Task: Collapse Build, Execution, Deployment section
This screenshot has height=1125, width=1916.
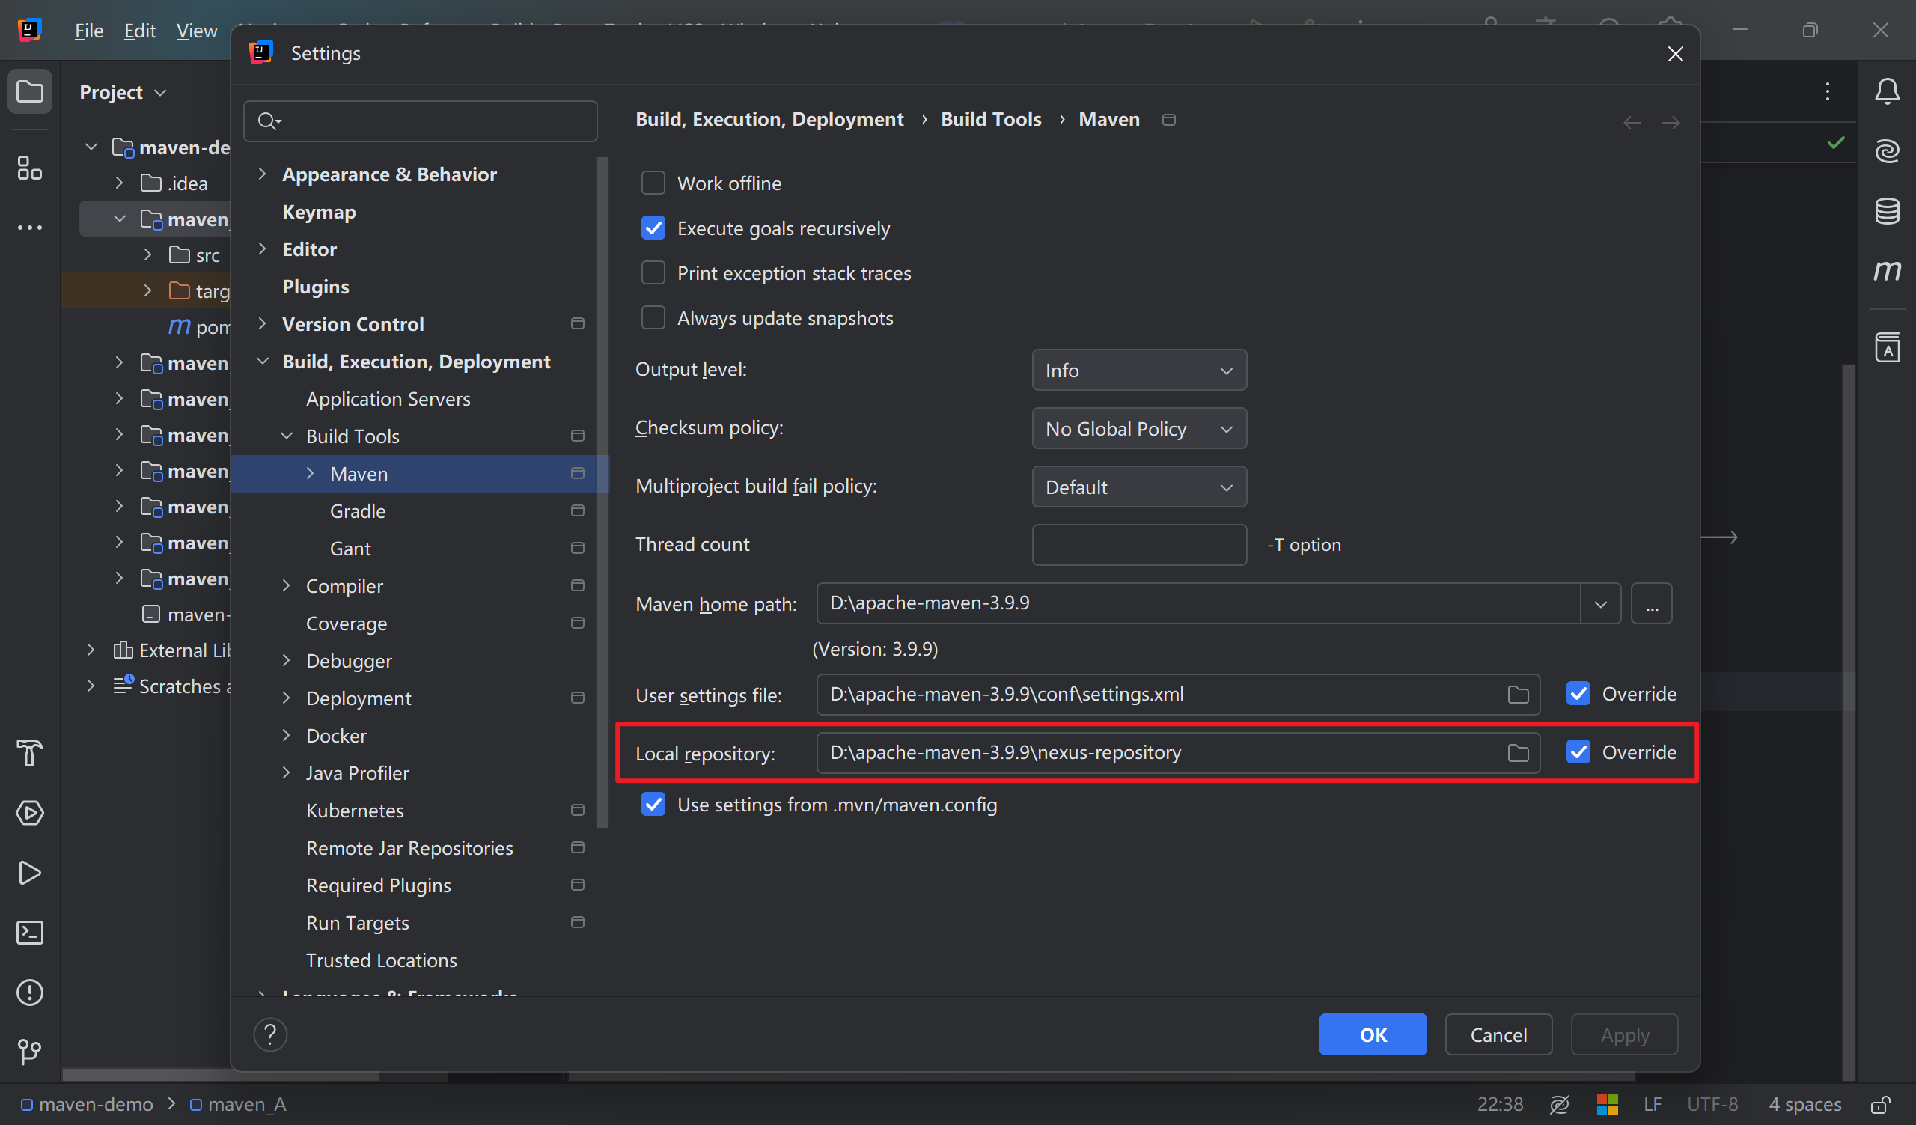Action: 261,361
